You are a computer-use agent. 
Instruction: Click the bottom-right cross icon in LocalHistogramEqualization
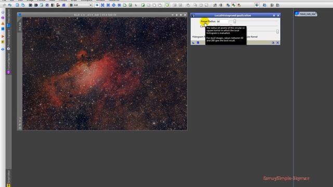(277, 43)
